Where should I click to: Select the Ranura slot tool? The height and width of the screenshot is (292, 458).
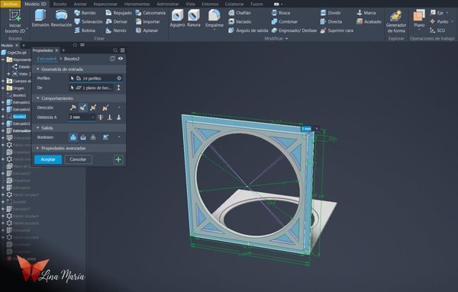194,18
